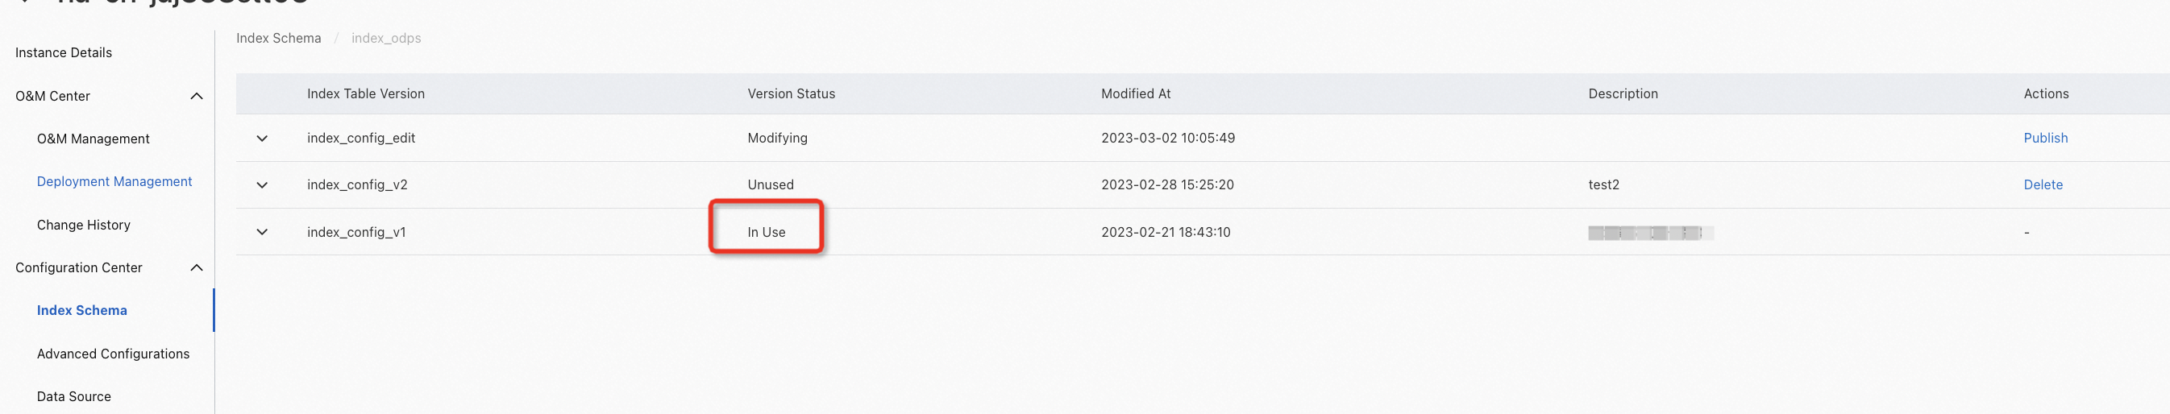Viewport: 2170px width, 414px height.
Task: Collapse the O&M Center menu section
Action: click(196, 96)
